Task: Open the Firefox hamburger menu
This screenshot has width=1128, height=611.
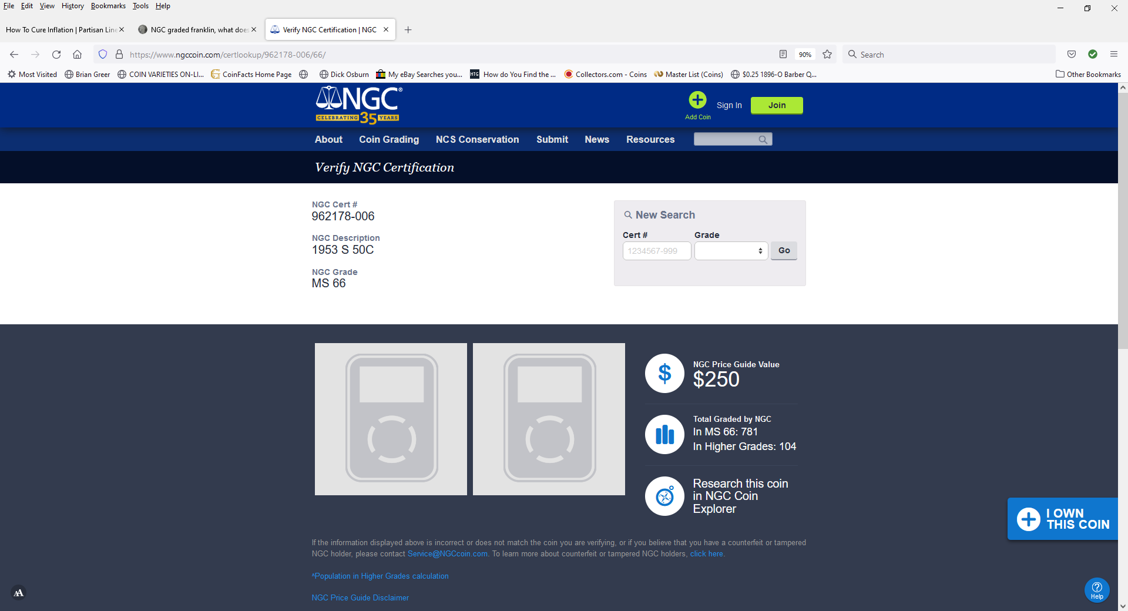Action: (x=1114, y=54)
